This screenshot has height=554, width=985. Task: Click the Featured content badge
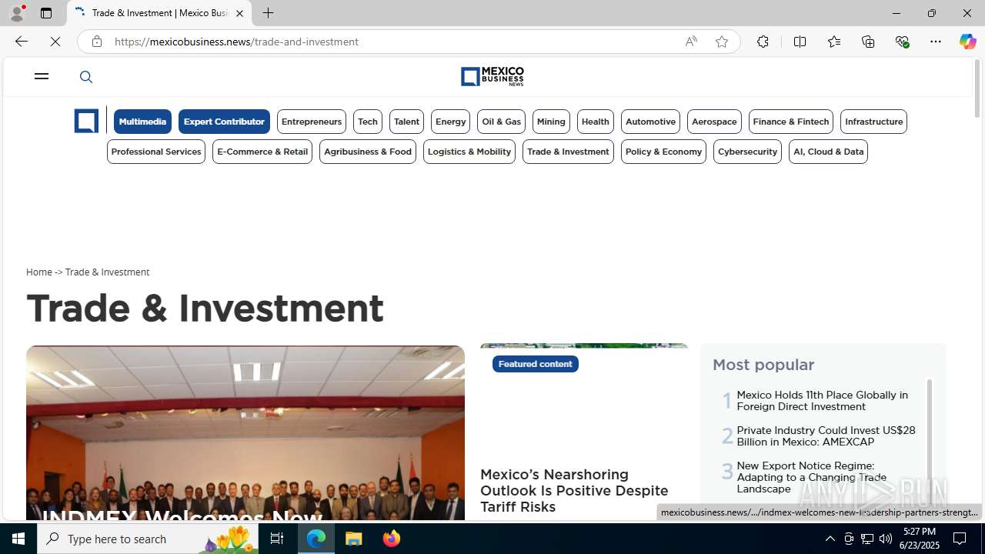535,364
